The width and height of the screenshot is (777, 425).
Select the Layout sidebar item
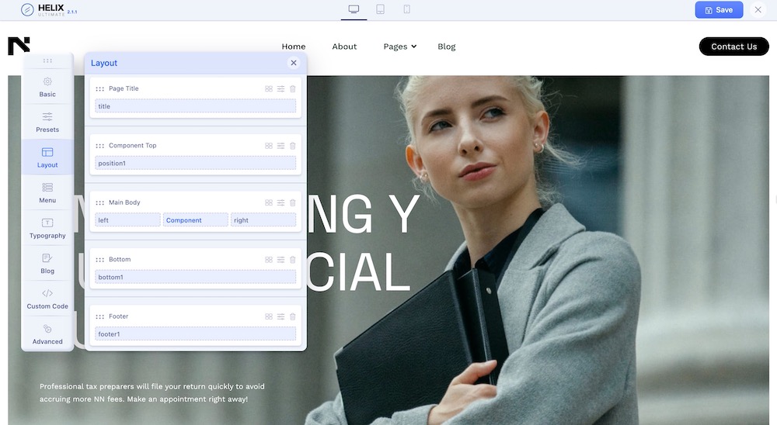tap(47, 157)
